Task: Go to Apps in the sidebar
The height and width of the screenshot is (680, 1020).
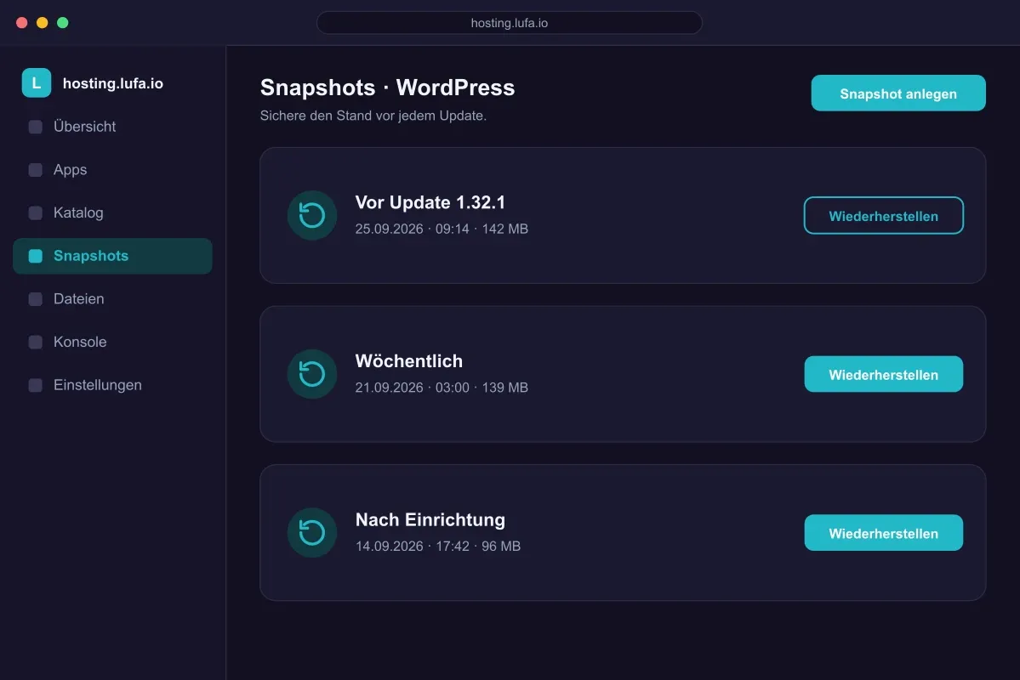Action: coord(112,170)
